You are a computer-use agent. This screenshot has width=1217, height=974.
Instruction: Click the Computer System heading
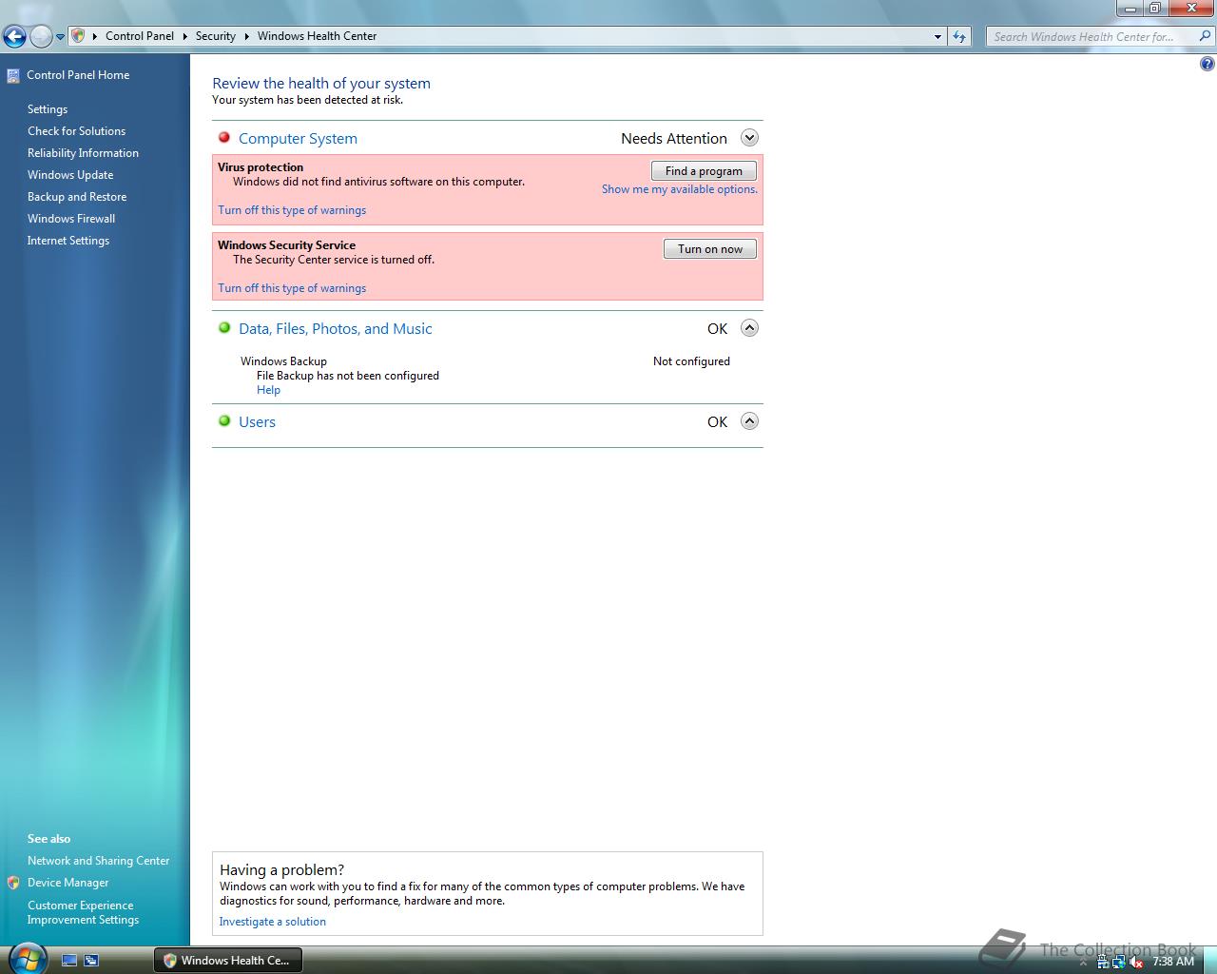pos(298,139)
